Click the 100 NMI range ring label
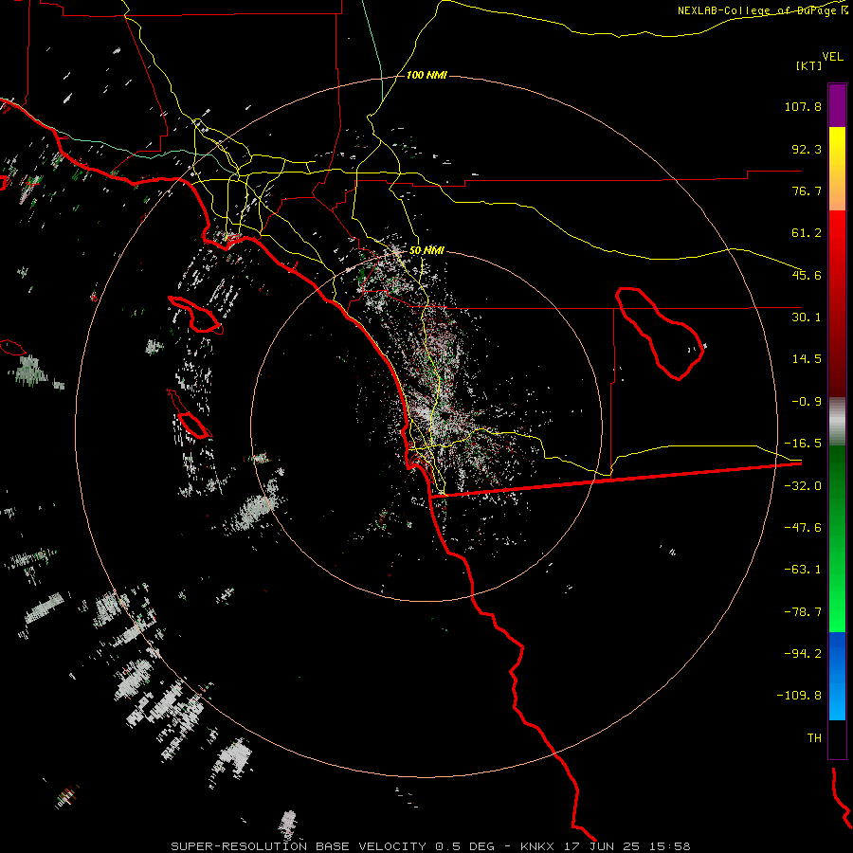 click(x=426, y=75)
